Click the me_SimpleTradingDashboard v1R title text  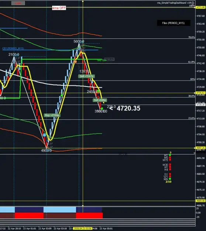coord(174,3)
